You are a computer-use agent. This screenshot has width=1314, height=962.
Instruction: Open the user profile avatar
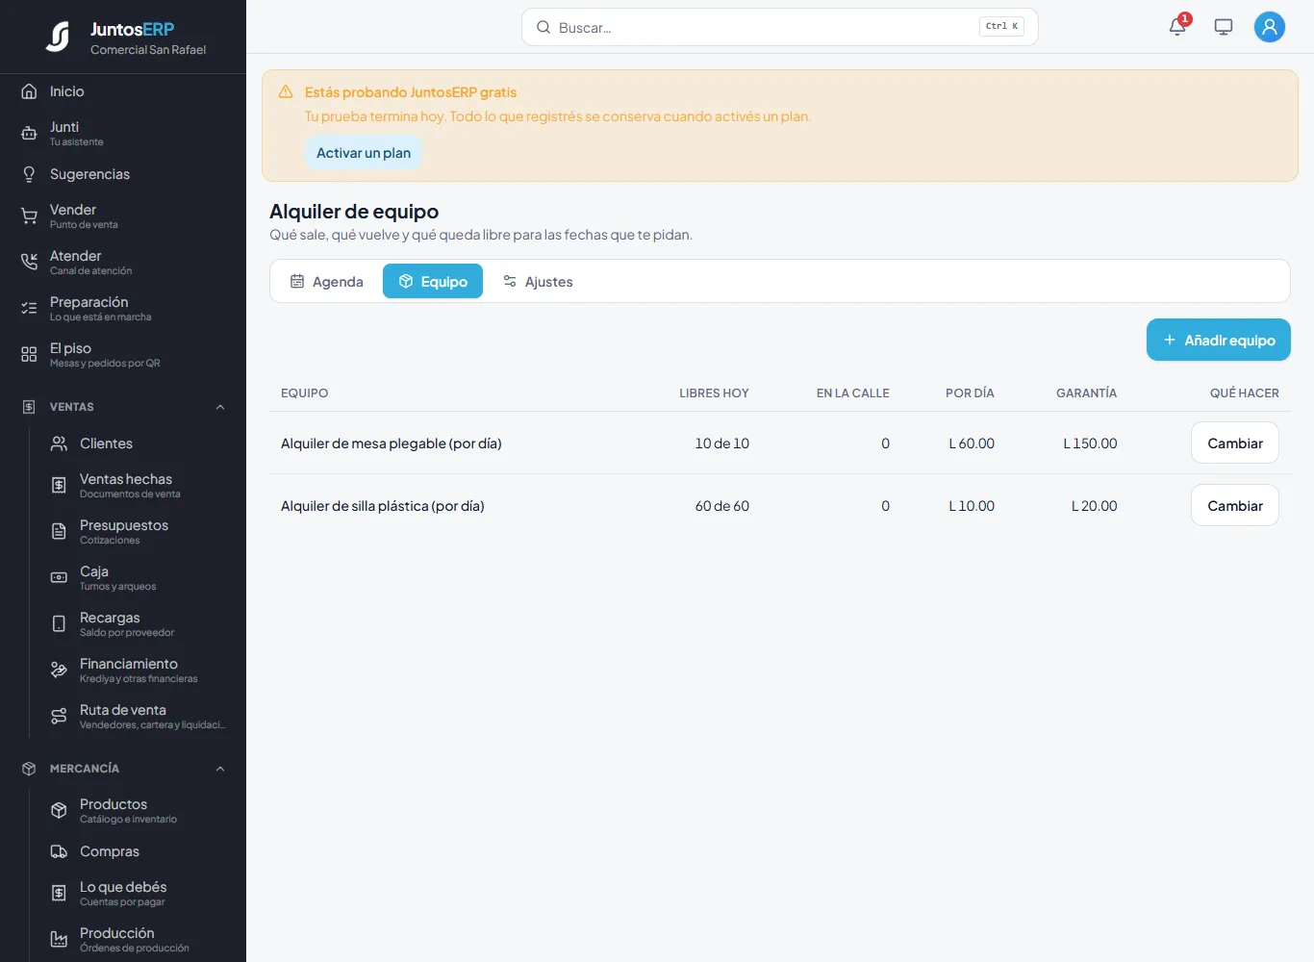1270,27
